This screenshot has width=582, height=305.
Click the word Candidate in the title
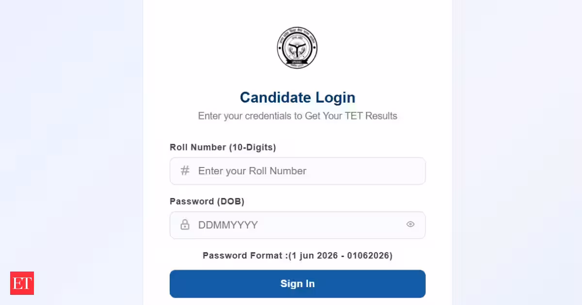coord(275,97)
